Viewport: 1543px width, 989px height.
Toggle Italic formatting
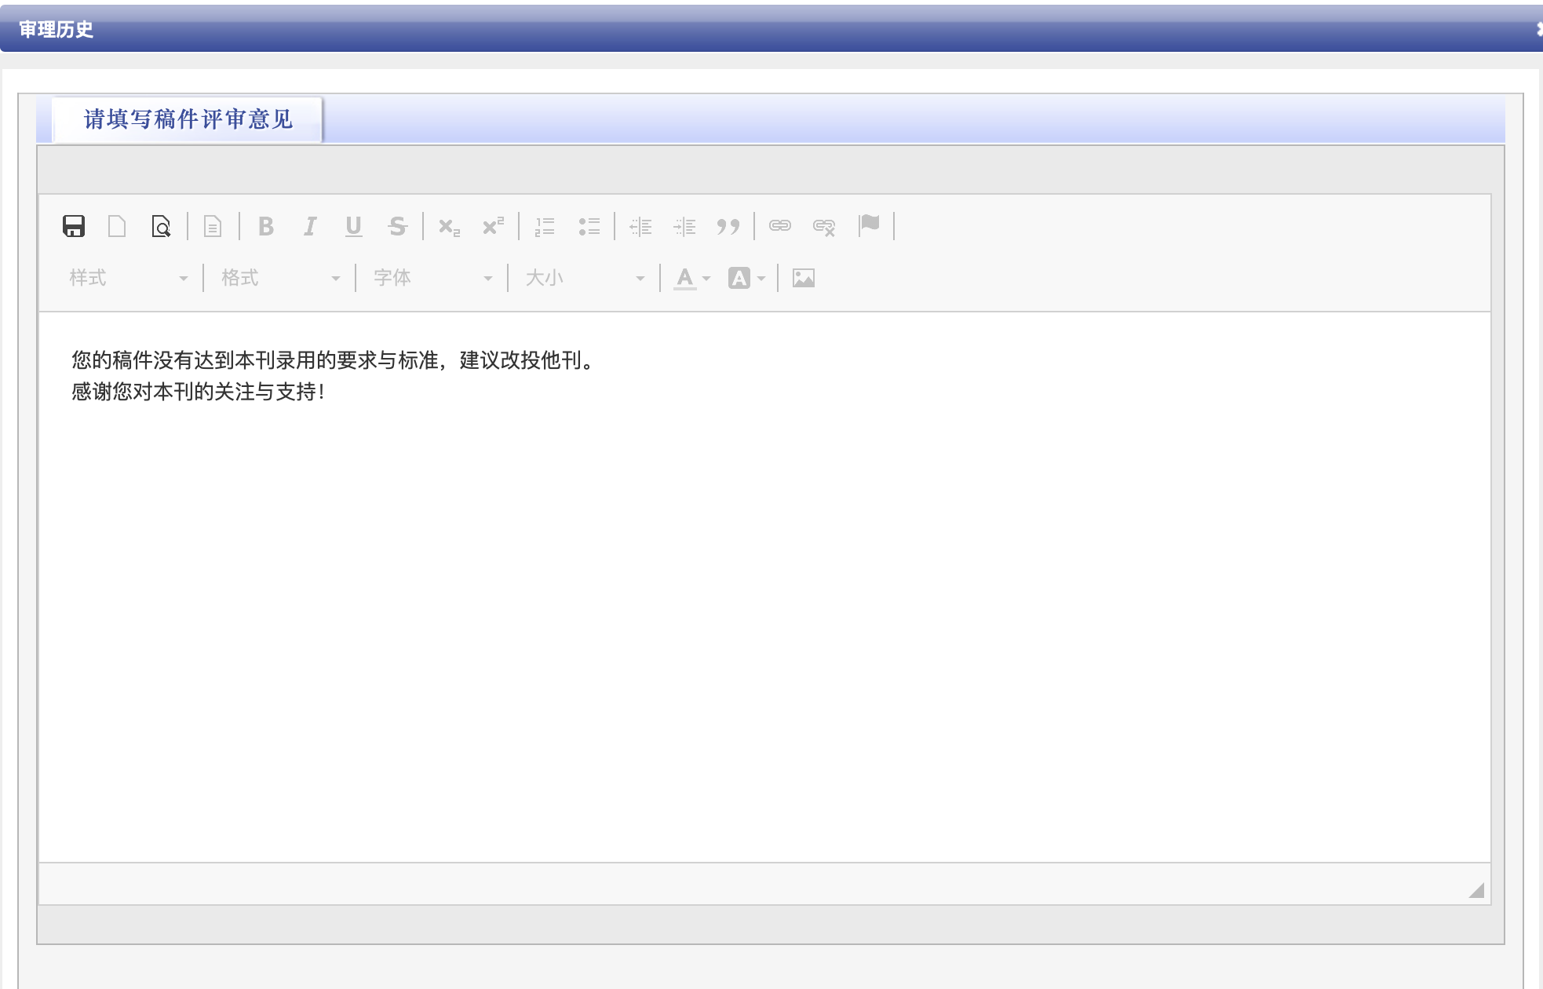pos(310,226)
